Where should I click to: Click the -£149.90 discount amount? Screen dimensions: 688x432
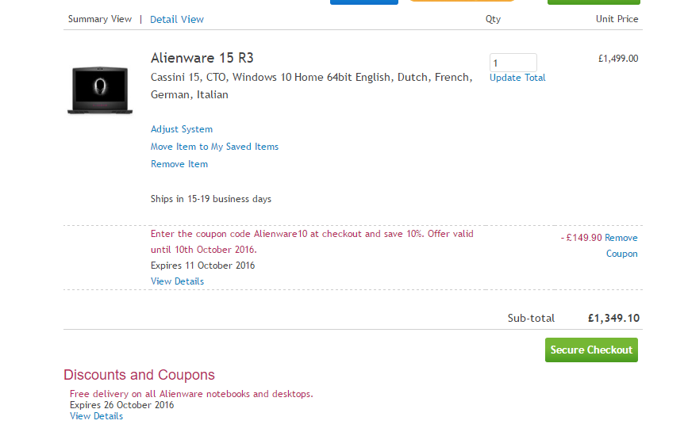click(581, 238)
